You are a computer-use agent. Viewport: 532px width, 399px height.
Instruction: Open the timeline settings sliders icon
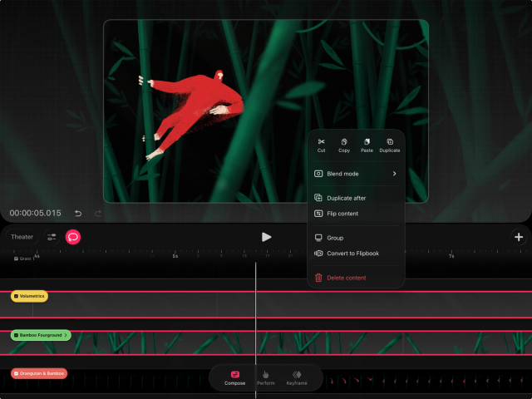point(52,237)
